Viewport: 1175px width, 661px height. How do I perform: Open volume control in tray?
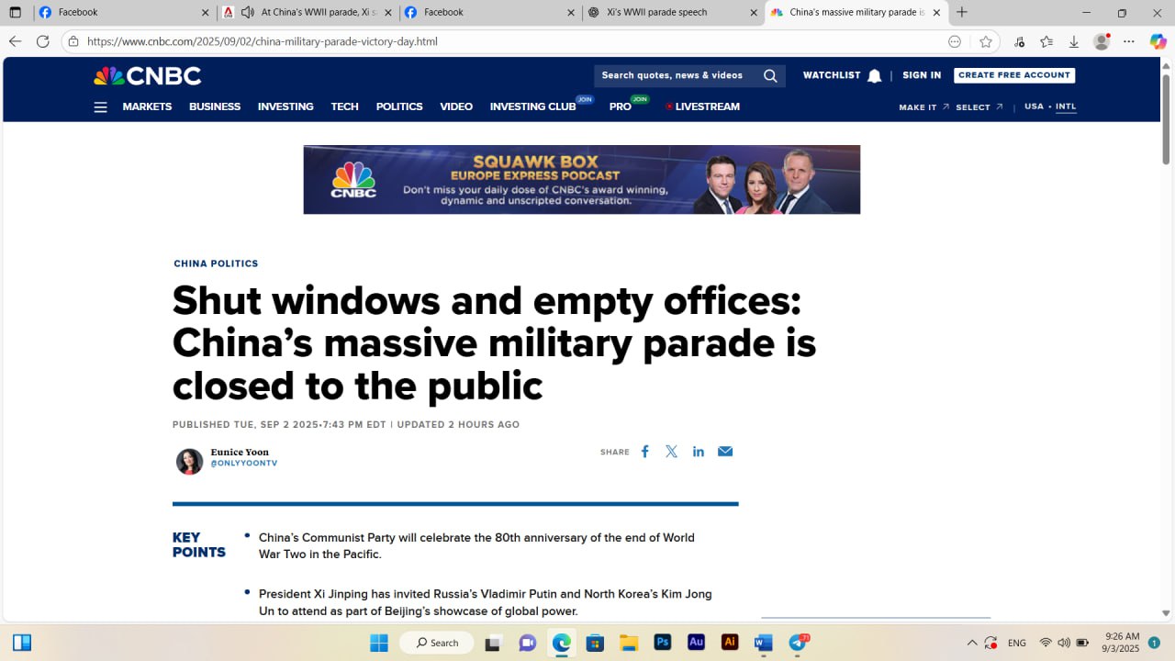[1064, 643]
